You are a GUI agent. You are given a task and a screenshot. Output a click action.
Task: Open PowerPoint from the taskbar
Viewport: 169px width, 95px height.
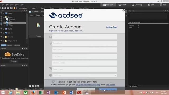(64, 93)
